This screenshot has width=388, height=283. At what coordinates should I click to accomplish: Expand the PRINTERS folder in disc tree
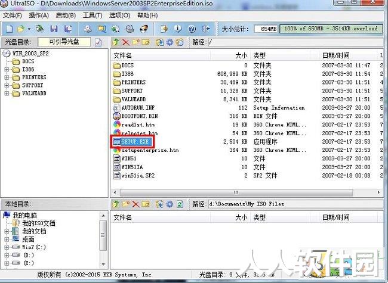(7, 77)
